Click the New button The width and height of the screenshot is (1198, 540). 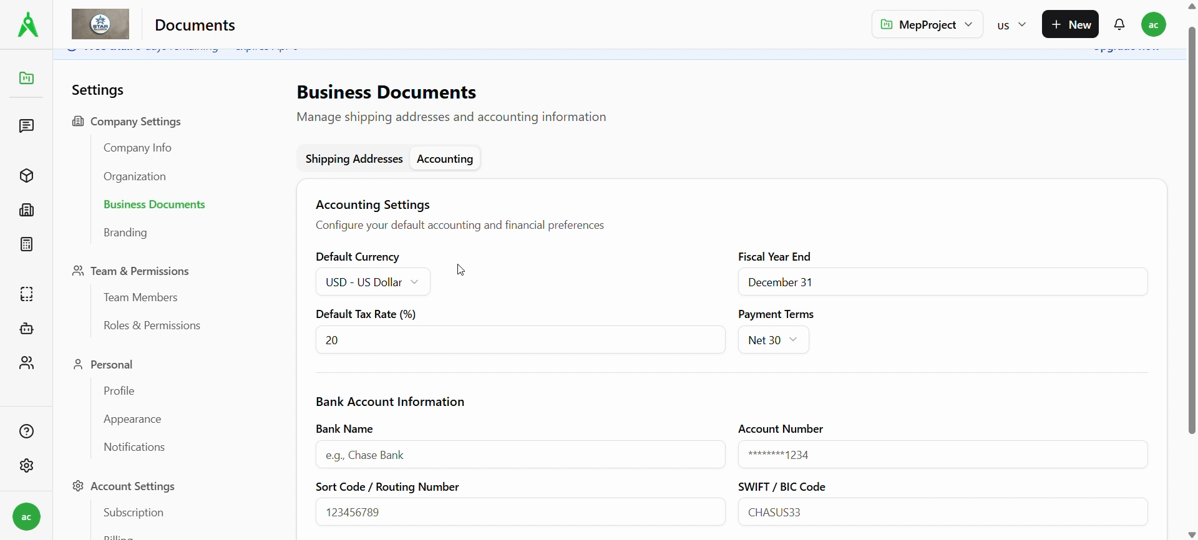(1070, 24)
